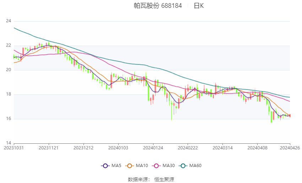Select the 20240222 date axis label

pos(188,148)
